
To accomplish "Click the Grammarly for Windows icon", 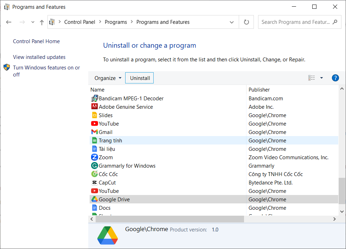I will point(95,166).
